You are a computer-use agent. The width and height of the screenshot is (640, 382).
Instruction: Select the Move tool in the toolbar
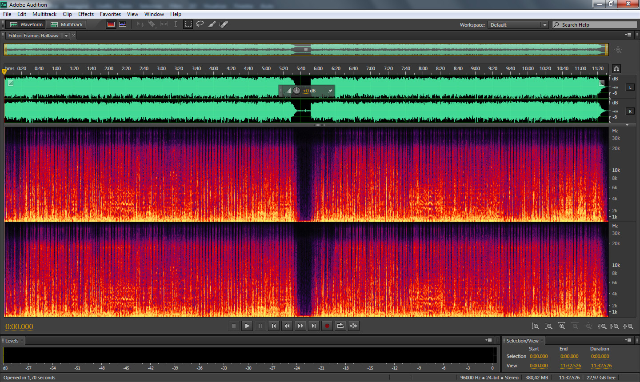pos(140,24)
